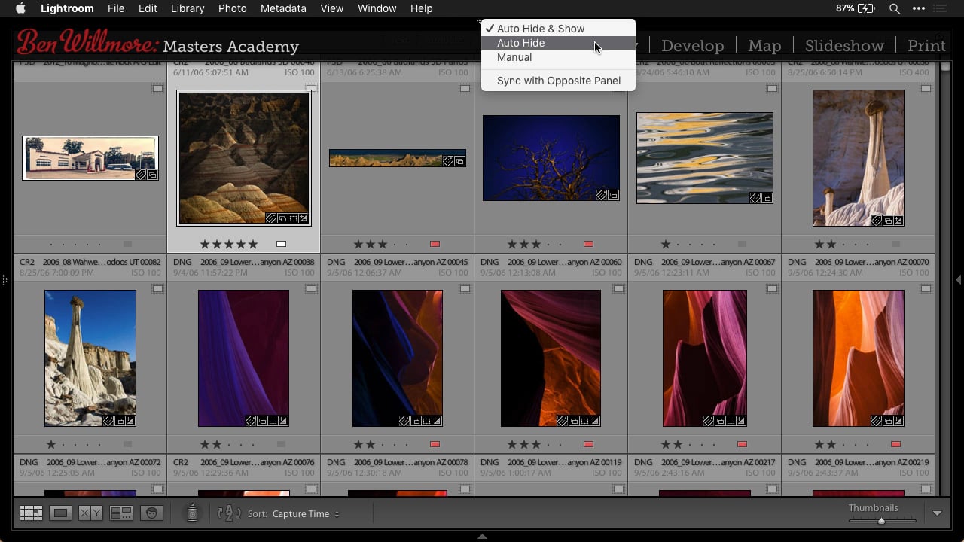Screen dimensions: 964x542
Task: Open the Apple menu
Action: [x=21, y=8]
